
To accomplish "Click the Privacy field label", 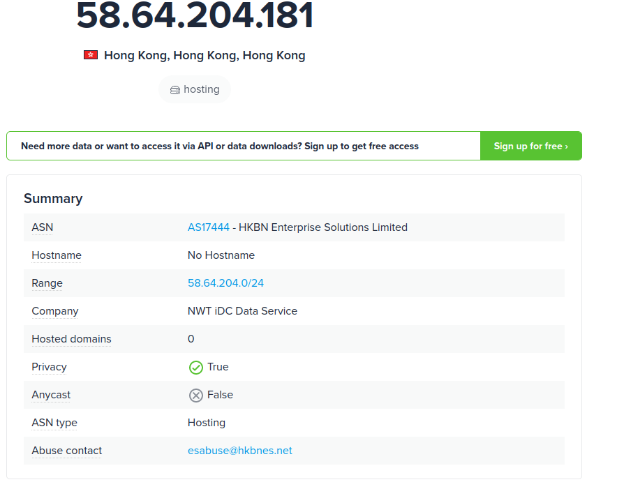I will 49,367.
